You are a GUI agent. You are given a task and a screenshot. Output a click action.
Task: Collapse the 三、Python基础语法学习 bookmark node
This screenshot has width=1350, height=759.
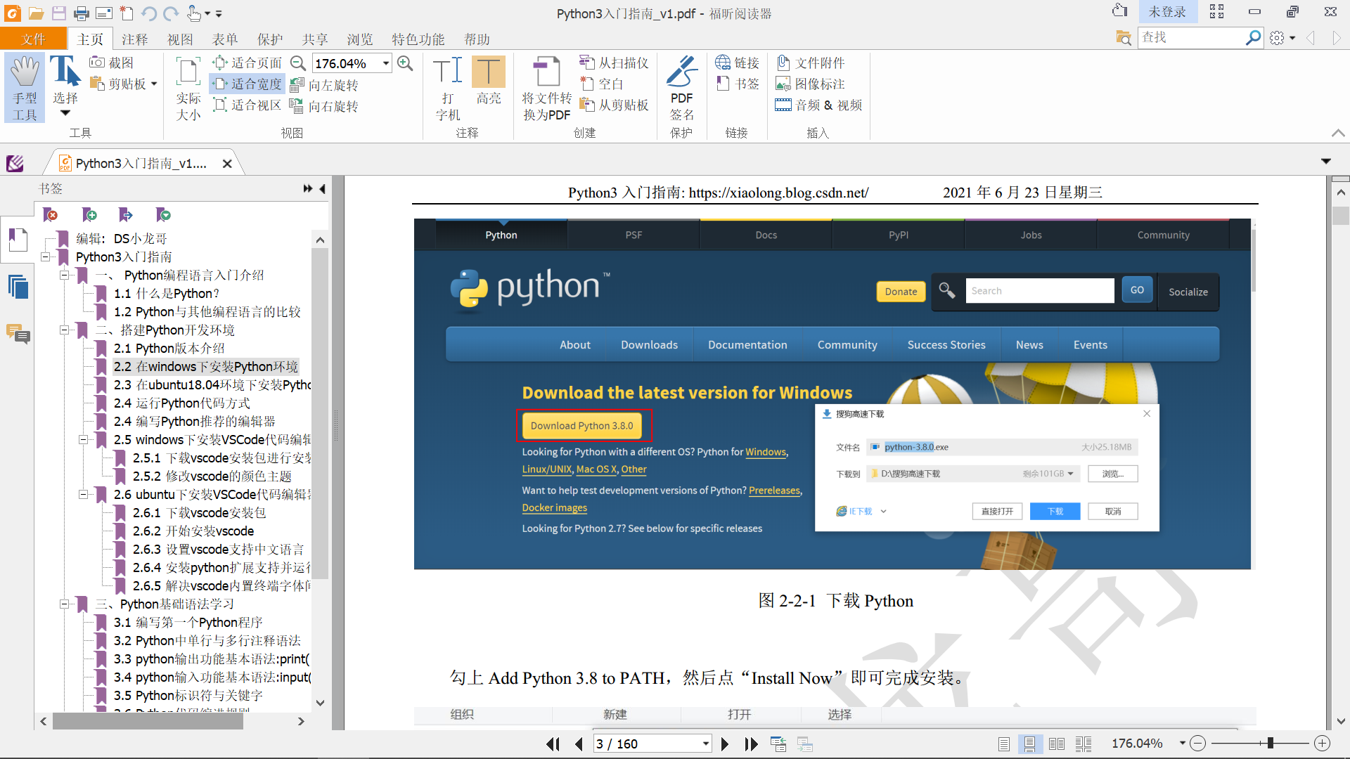[64, 604]
